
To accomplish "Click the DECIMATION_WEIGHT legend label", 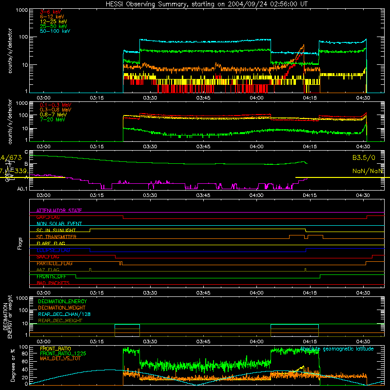I will point(62,308).
